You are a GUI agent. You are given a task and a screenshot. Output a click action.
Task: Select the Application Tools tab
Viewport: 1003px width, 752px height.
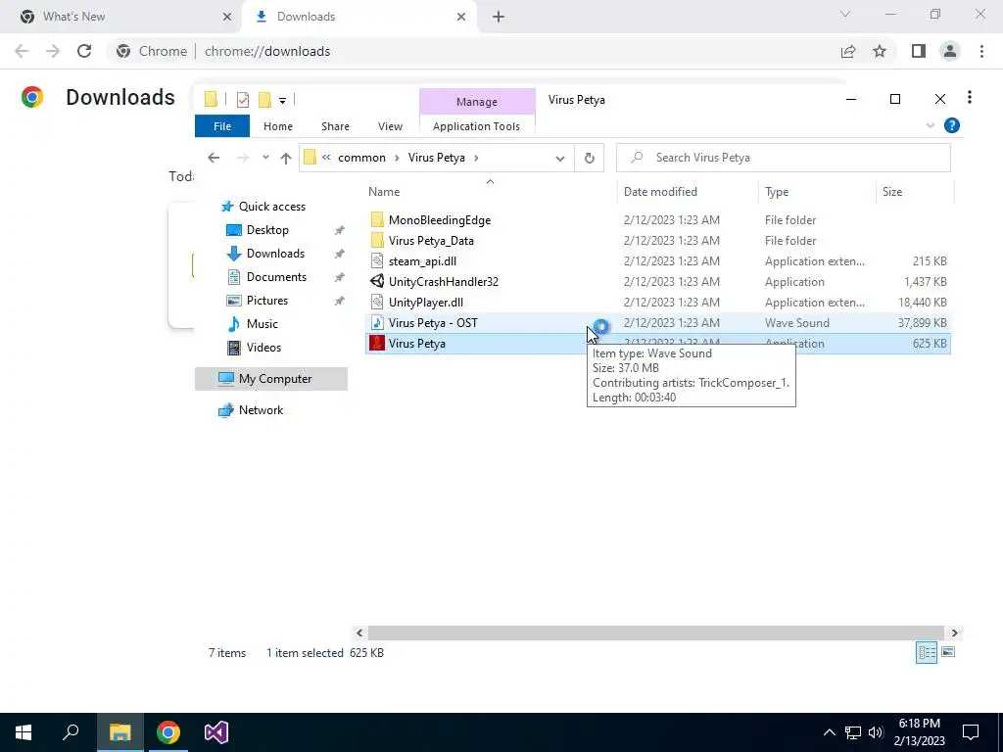click(476, 126)
